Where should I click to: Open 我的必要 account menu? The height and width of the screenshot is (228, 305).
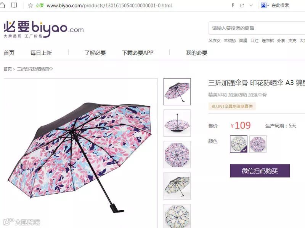pos(197,53)
